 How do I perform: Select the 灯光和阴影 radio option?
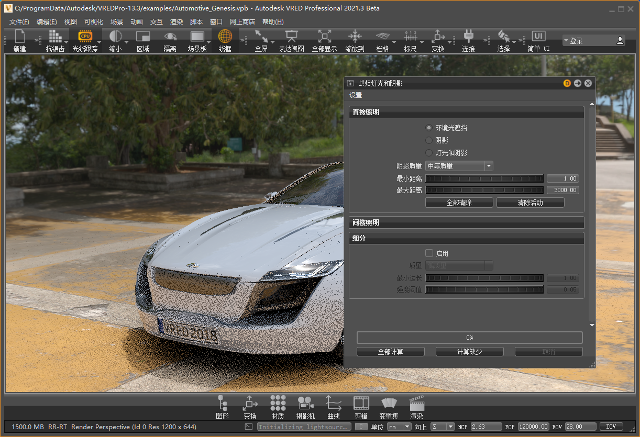click(429, 153)
